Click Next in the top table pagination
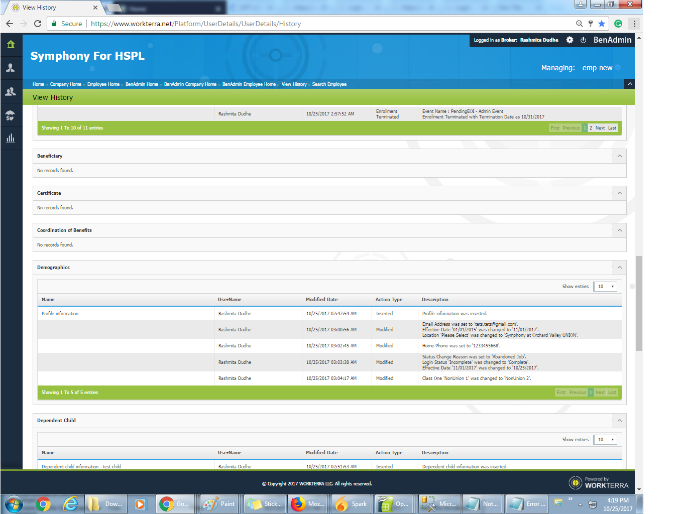The image size is (682, 514). 600,128
